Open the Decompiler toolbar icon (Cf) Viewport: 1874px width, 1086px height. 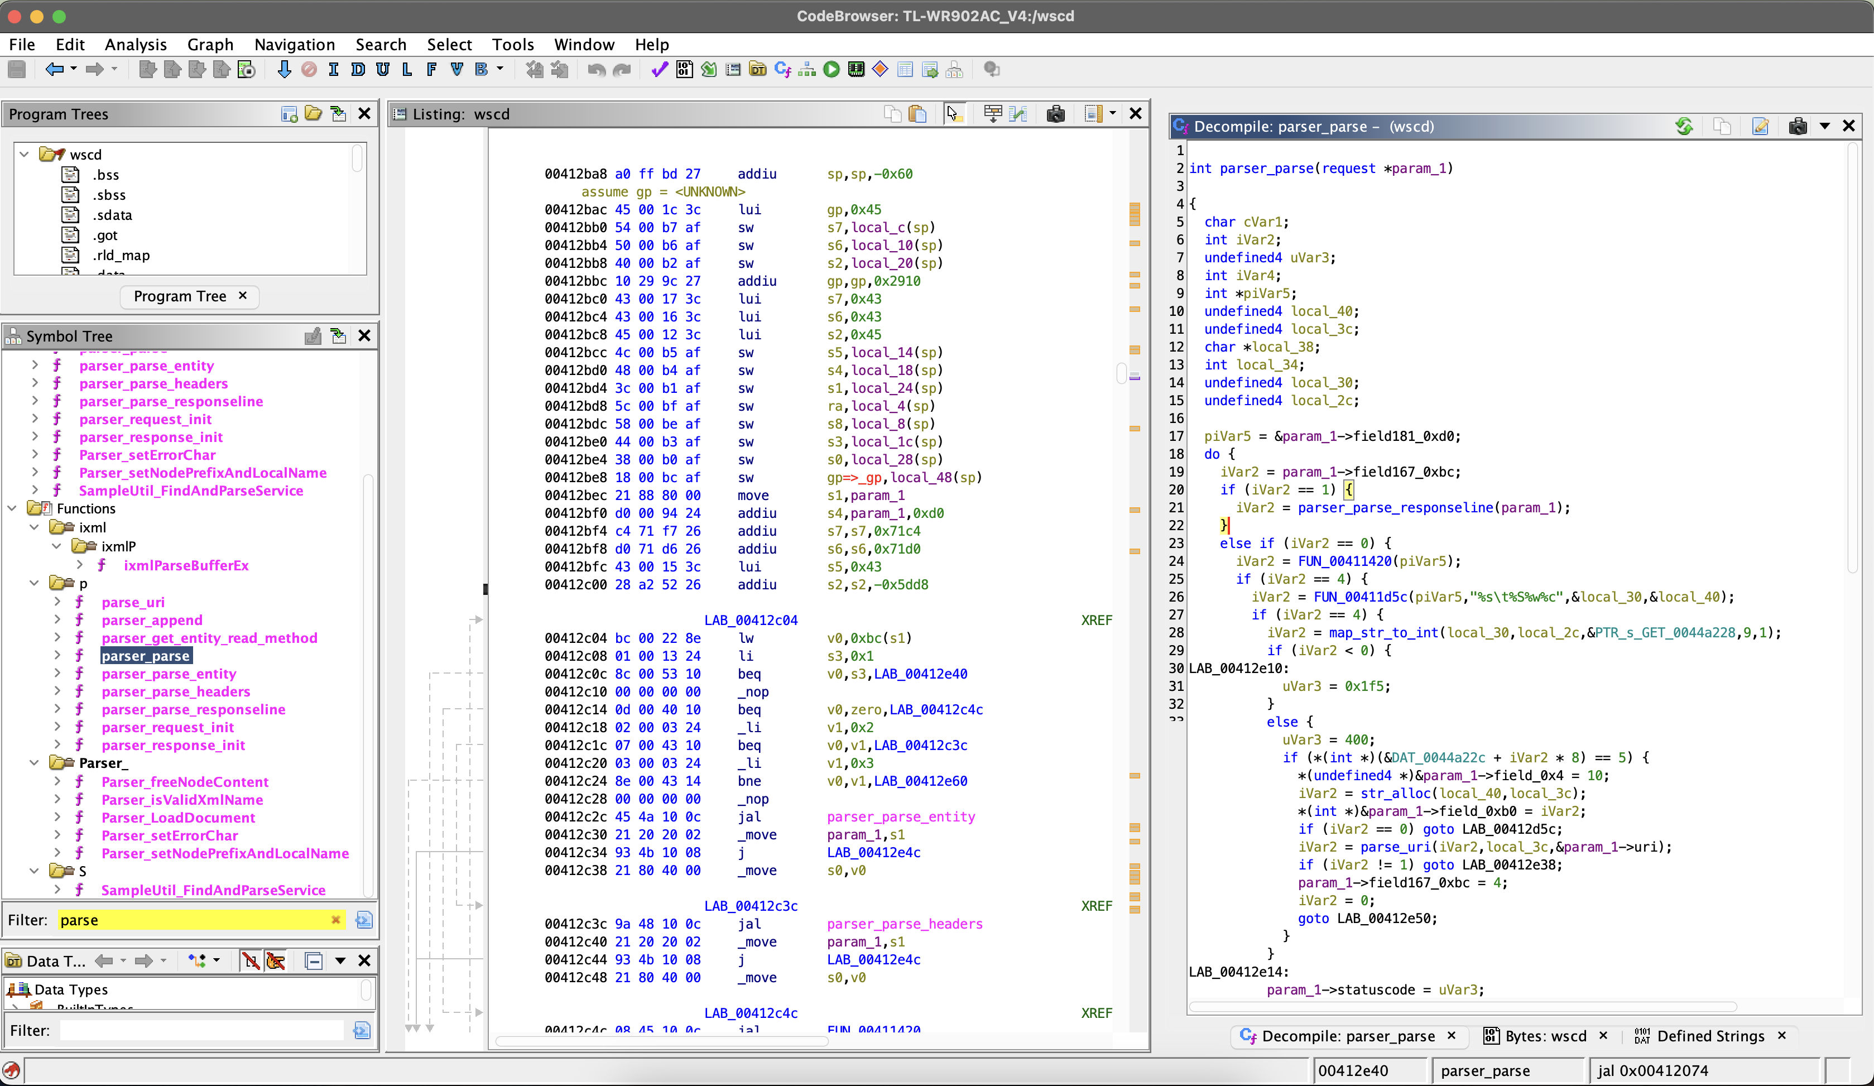click(x=782, y=69)
